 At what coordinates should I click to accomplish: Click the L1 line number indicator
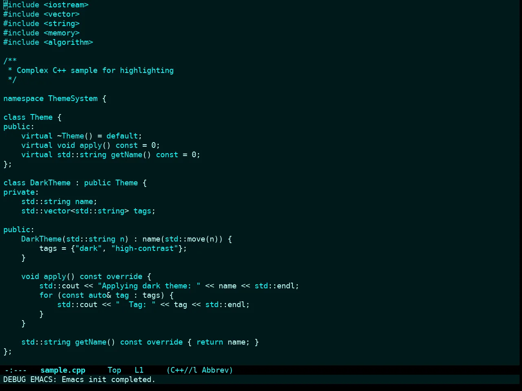click(x=139, y=370)
